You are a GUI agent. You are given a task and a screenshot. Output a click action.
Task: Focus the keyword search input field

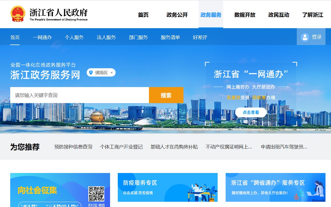point(79,95)
